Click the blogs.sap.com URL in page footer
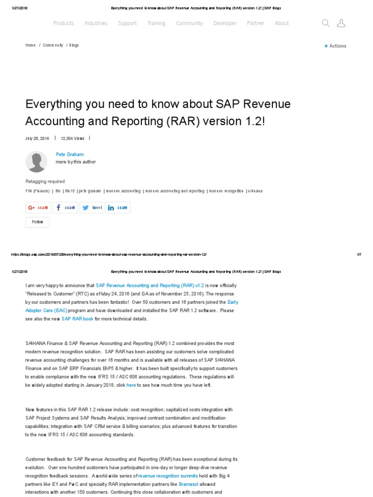This screenshot has width=373, height=497. [109, 254]
